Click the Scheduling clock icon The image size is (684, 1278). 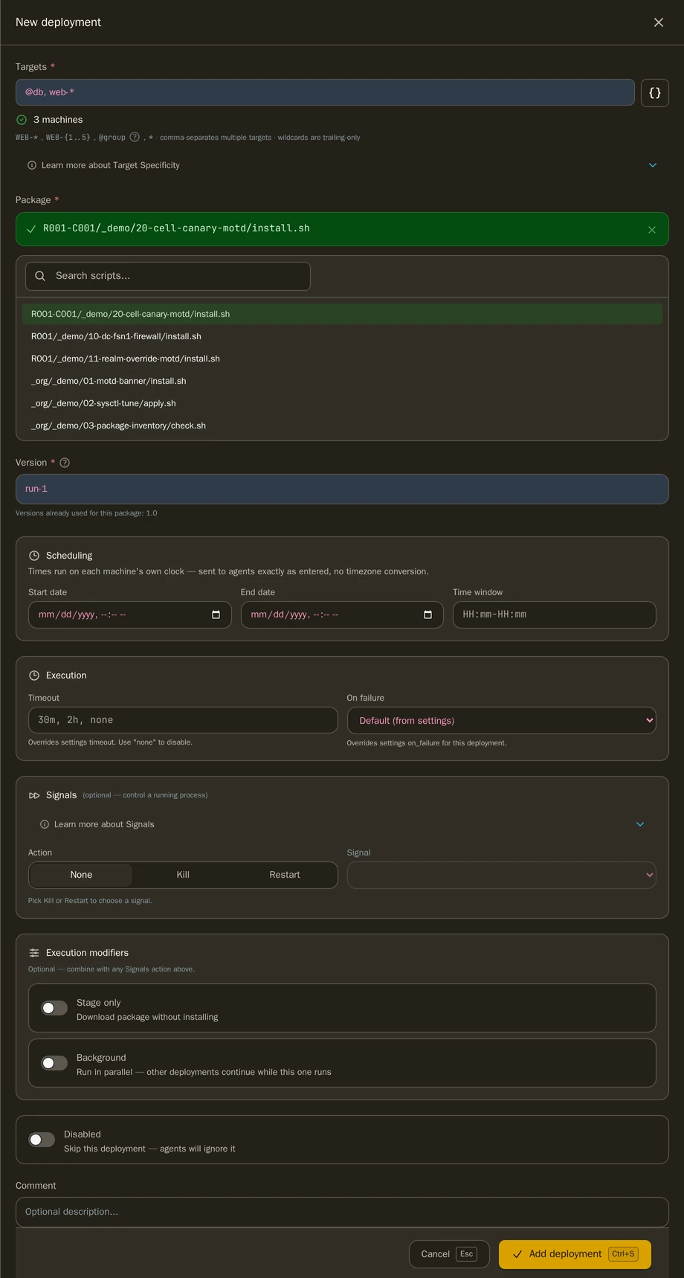34,556
